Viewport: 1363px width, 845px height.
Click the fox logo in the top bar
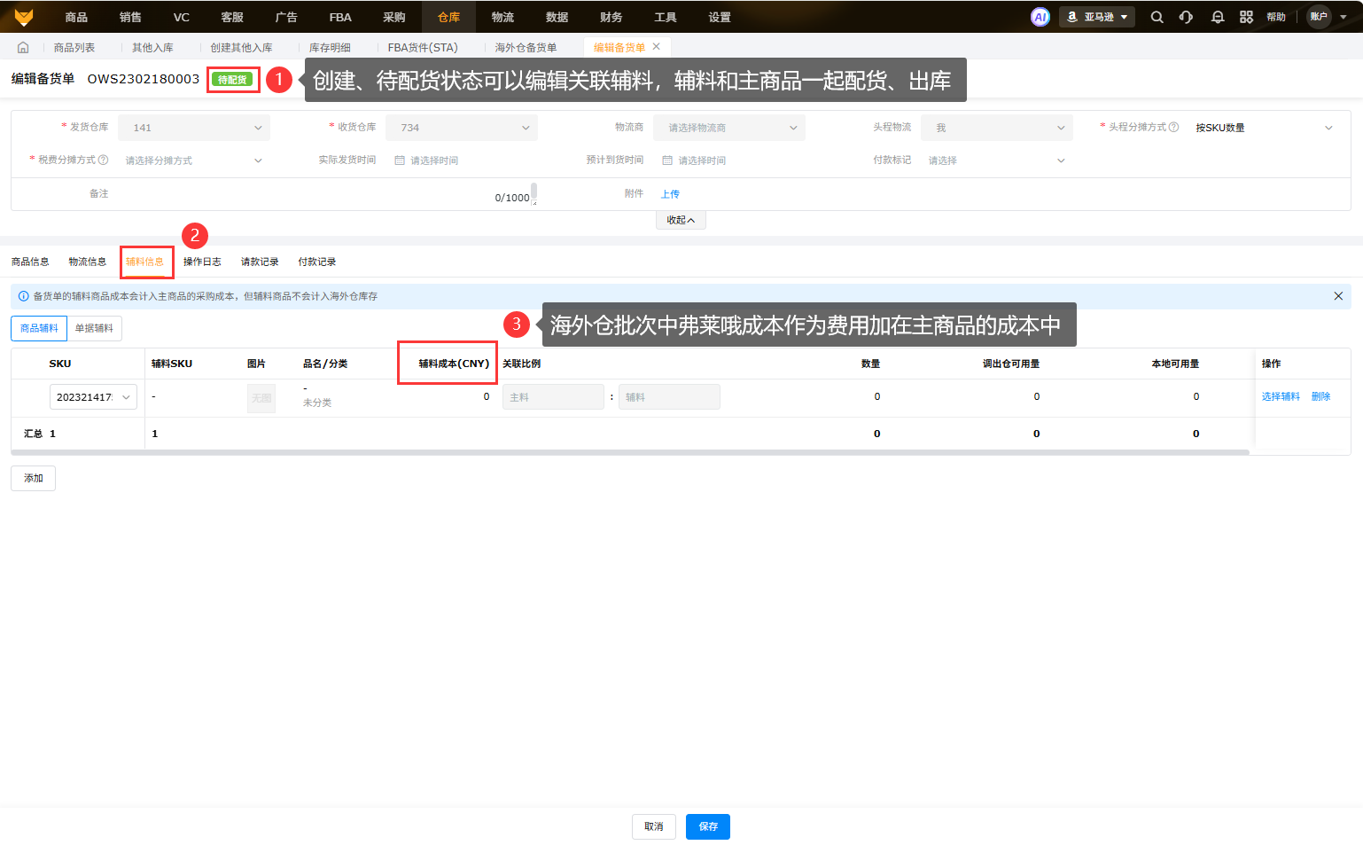[24, 17]
